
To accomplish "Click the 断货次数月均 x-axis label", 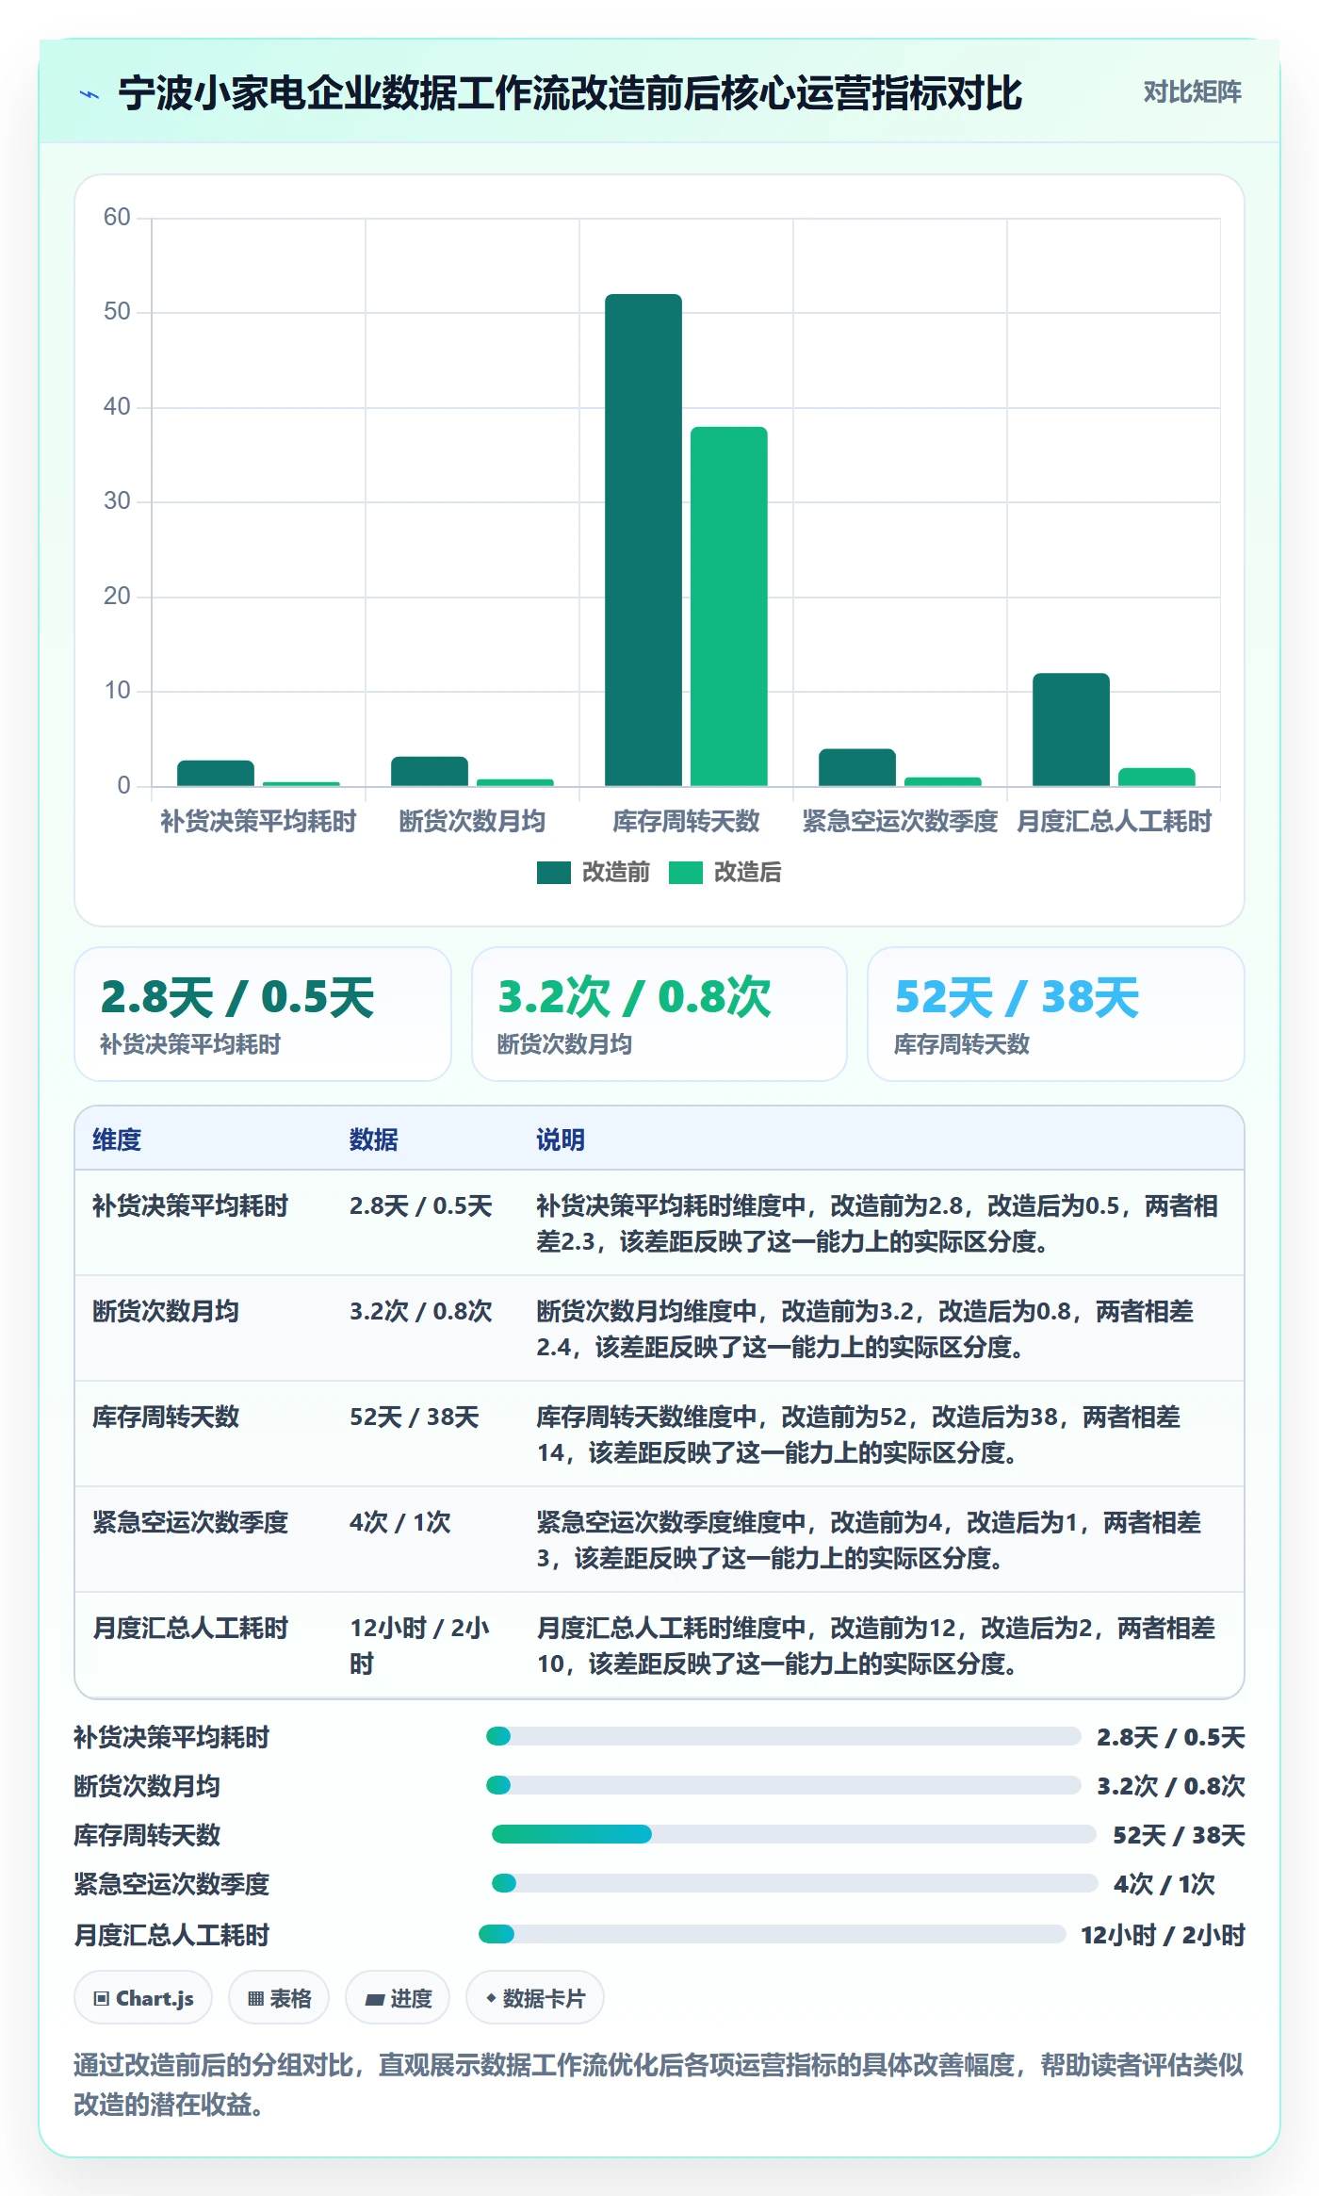I will 472,821.
